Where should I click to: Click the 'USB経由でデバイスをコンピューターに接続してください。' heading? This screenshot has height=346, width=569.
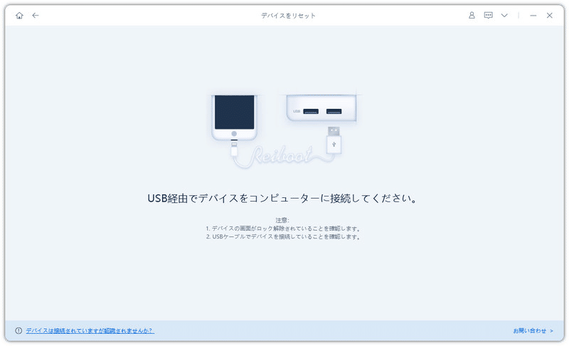click(x=282, y=198)
